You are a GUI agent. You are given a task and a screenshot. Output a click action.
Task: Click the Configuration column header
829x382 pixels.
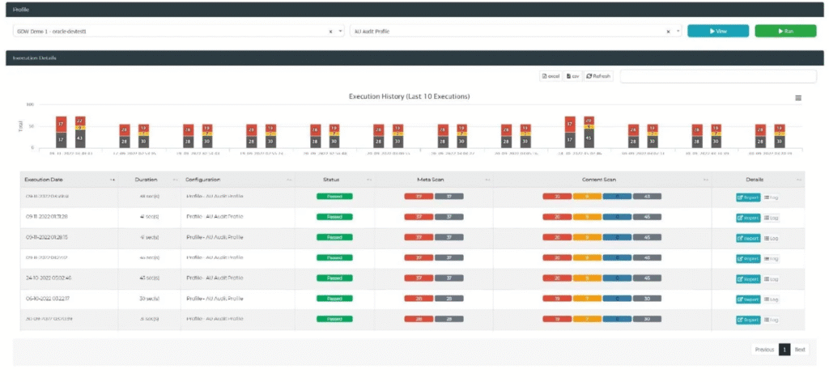click(x=237, y=180)
